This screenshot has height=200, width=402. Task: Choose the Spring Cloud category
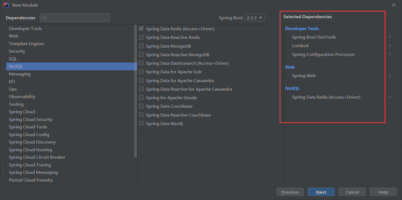pos(70,112)
